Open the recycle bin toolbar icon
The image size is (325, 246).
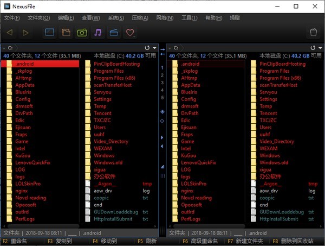point(314,32)
